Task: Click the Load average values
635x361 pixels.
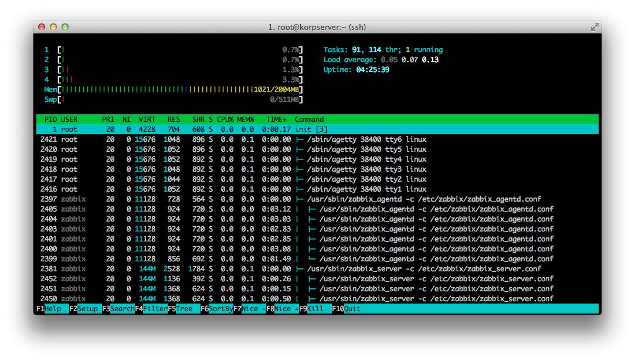Action: pos(409,60)
